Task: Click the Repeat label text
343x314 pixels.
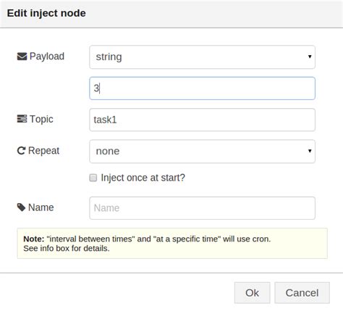Action: 43,151
